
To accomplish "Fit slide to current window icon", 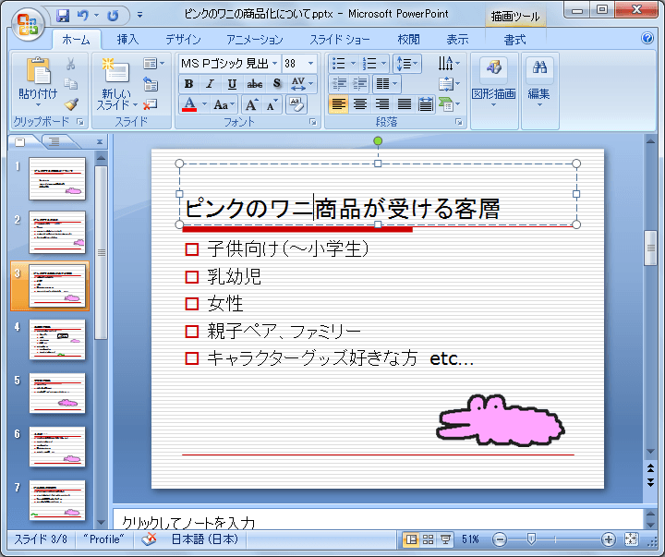I will pos(631,539).
